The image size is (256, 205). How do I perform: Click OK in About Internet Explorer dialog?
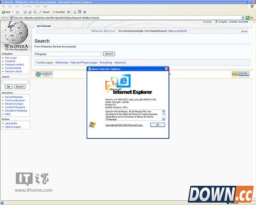[157, 125]
